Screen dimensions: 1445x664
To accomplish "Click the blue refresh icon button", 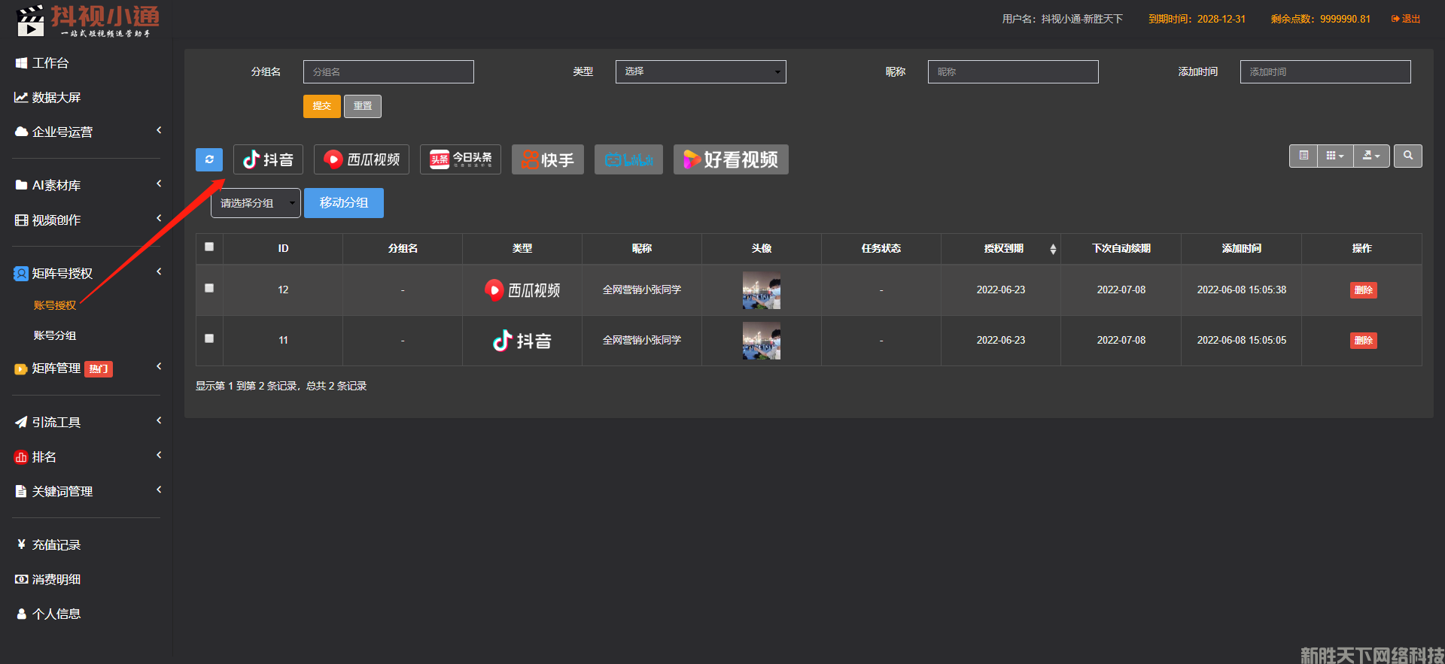I will (x=209, y=159).
